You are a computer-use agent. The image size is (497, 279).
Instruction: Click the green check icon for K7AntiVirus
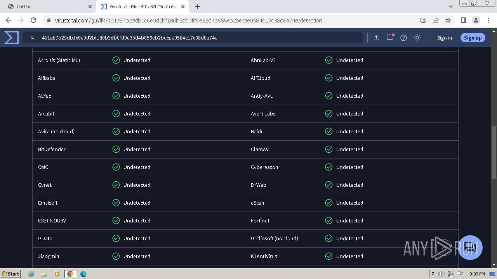coord(329,256)
